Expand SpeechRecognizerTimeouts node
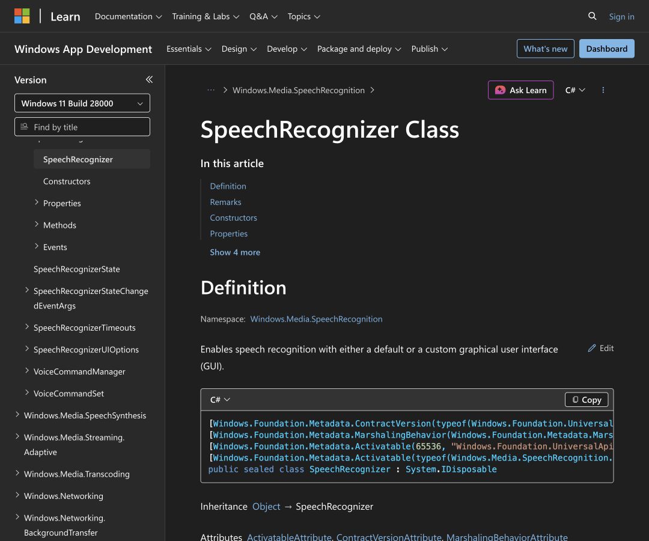This screenshot has width=649, height=541. point(27,327)
